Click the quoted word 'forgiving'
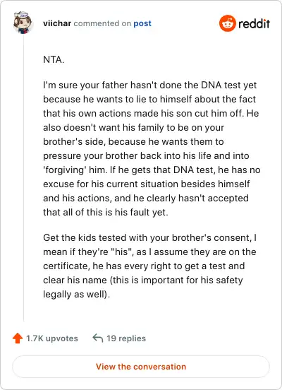Image resolution: width=282 pixels, height=390 pixels. tap(65, 170)
